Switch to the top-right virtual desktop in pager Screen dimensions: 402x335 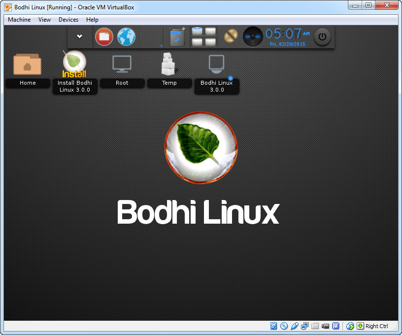tap(210, 31)
